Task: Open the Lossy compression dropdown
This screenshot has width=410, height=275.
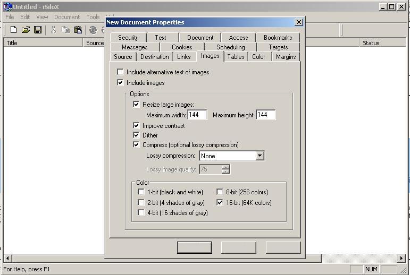Action: [260, 156]
